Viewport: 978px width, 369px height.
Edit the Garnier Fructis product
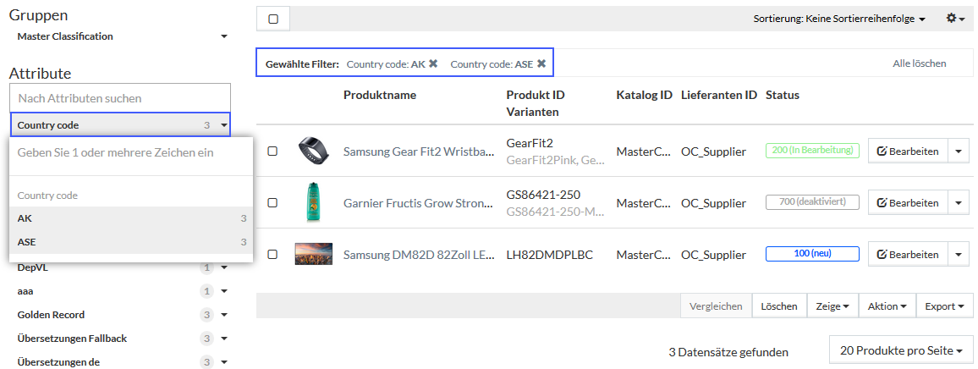coord(908,203)
